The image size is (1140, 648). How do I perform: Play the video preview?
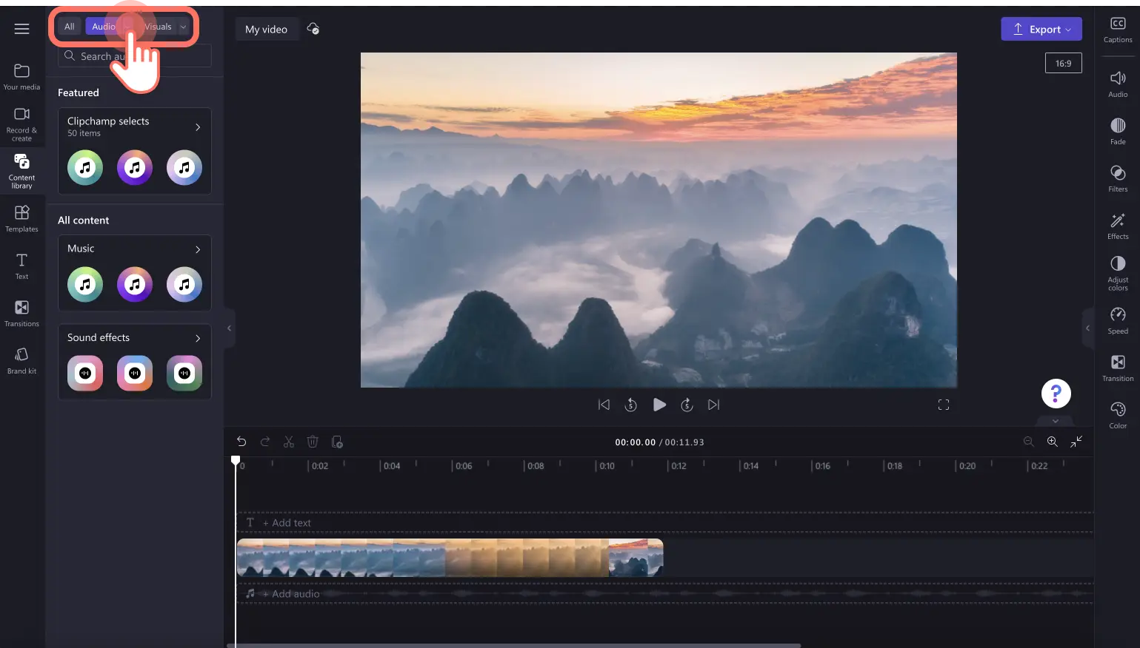click(659, 405)
